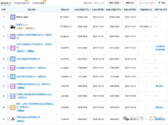Open the 山西省右玉县 company link in row 3
This screenshot has width=168, height=125.
pos(34,36)
